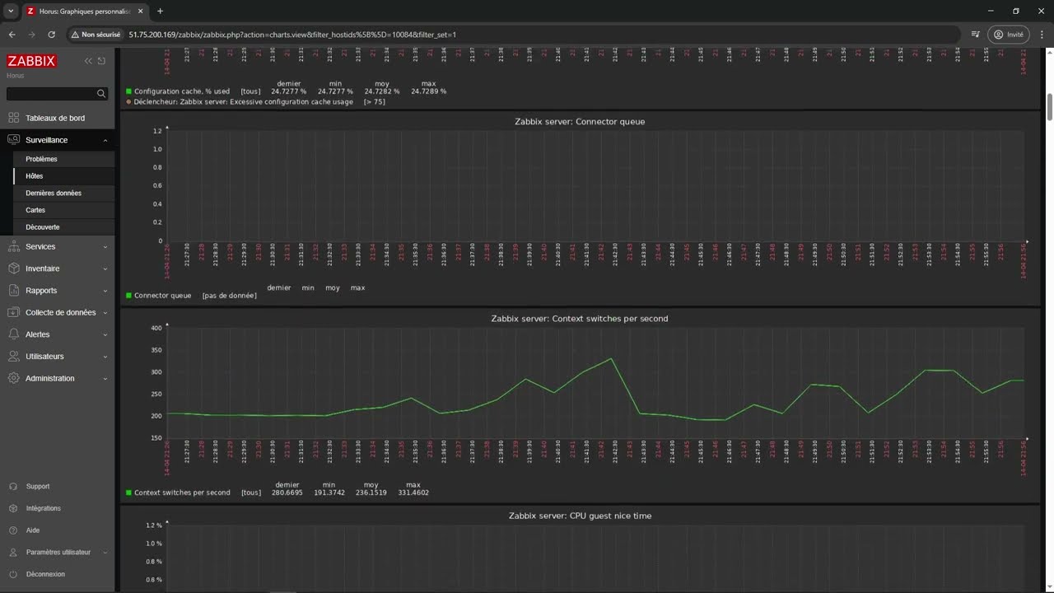This screenshot has height=593, width=1054.
Task: Click the Déconnexion link
Action: [x=45, y=574]
